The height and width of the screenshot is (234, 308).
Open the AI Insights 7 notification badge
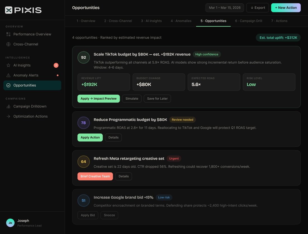(56, 65)
